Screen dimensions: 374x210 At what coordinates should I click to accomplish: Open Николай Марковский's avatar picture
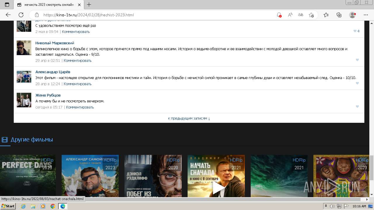(x=24, y=48)
